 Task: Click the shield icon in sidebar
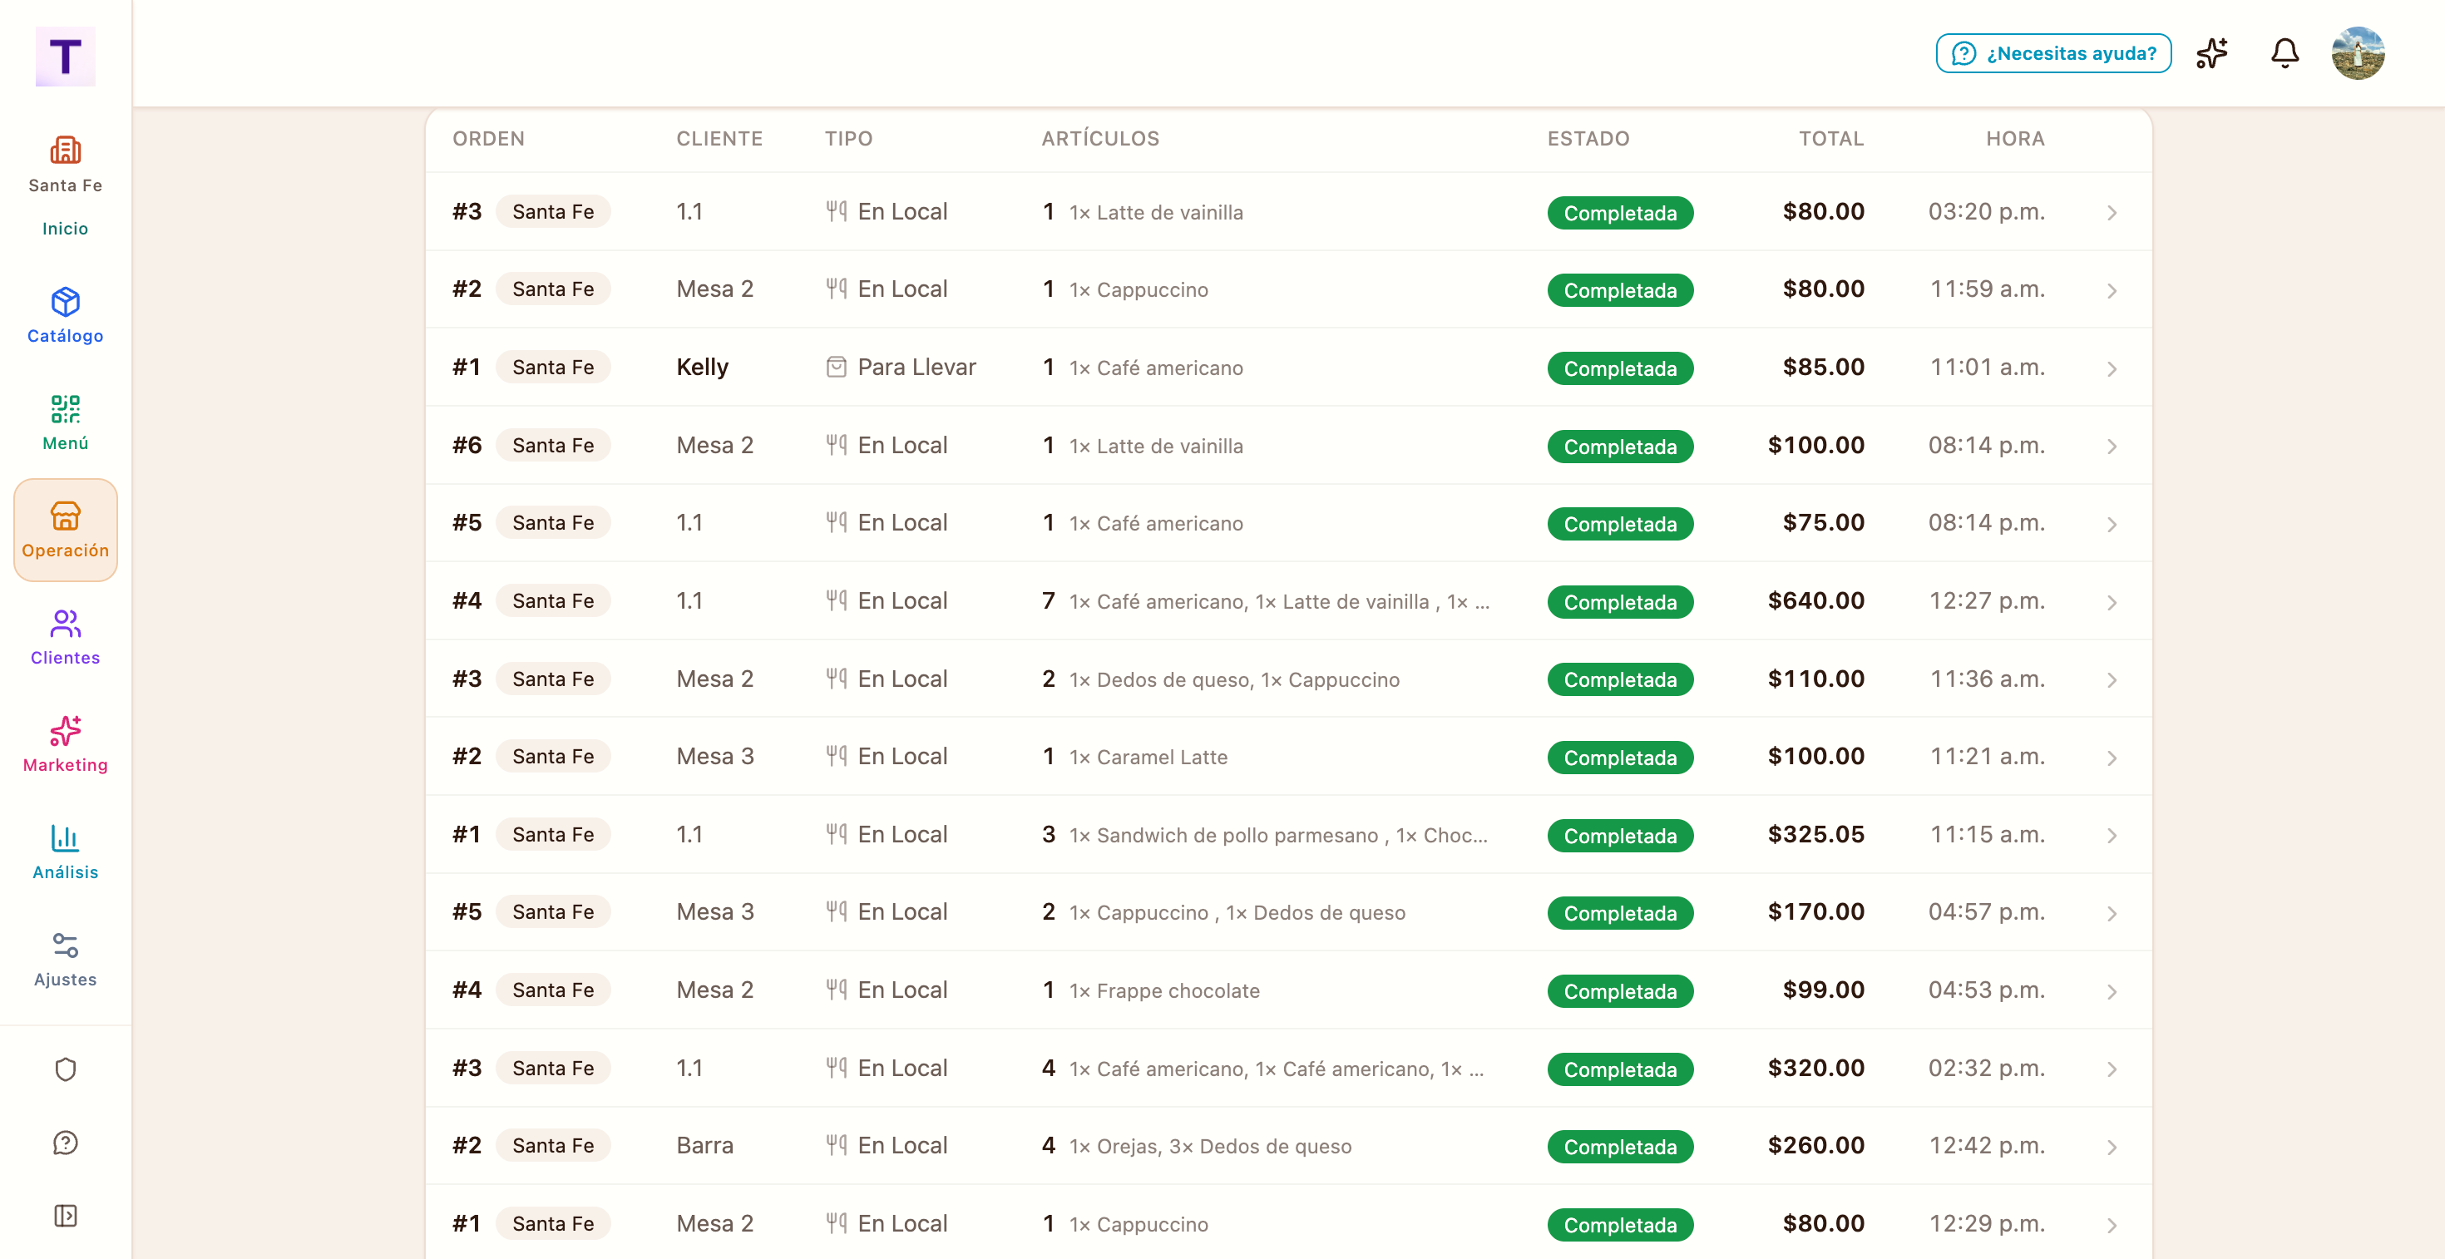point(66,1069)
